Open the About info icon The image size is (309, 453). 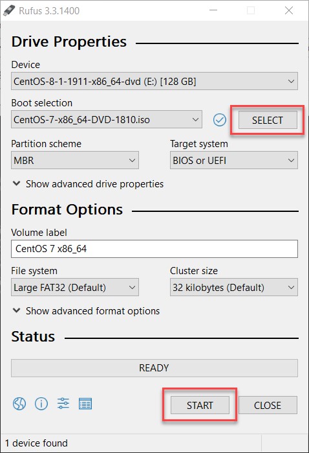point(41,404)
